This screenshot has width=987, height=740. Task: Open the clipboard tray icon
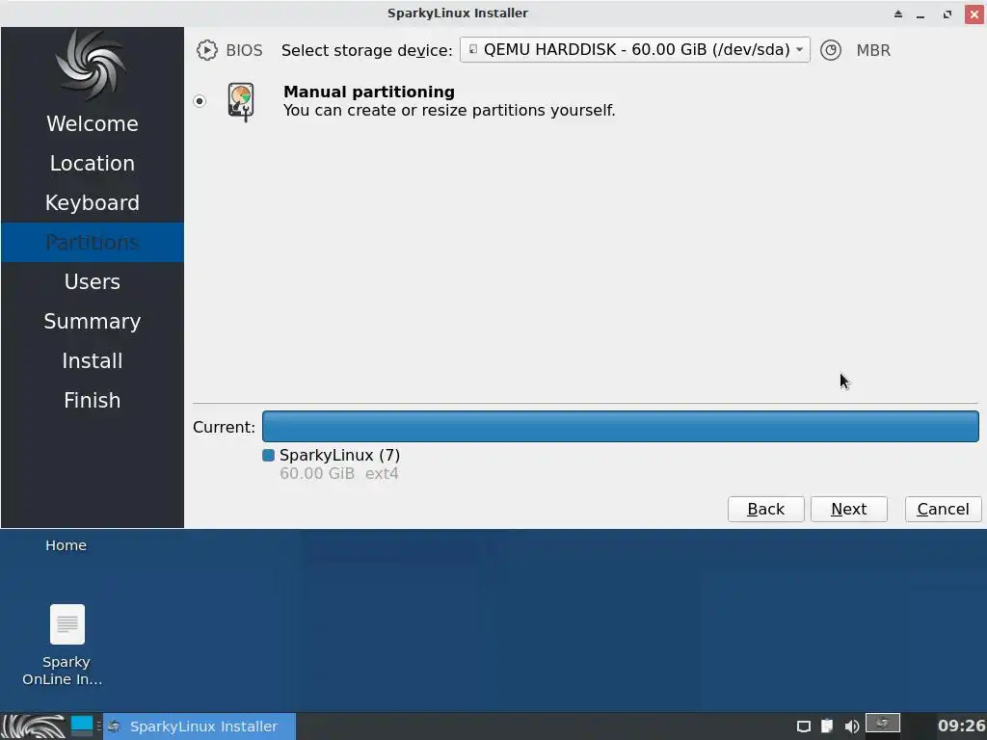tap(827, 727)
